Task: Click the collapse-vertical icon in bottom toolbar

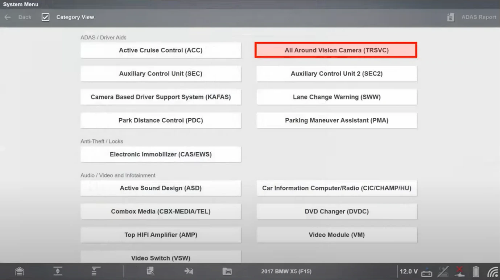Action: coord(58,271)
